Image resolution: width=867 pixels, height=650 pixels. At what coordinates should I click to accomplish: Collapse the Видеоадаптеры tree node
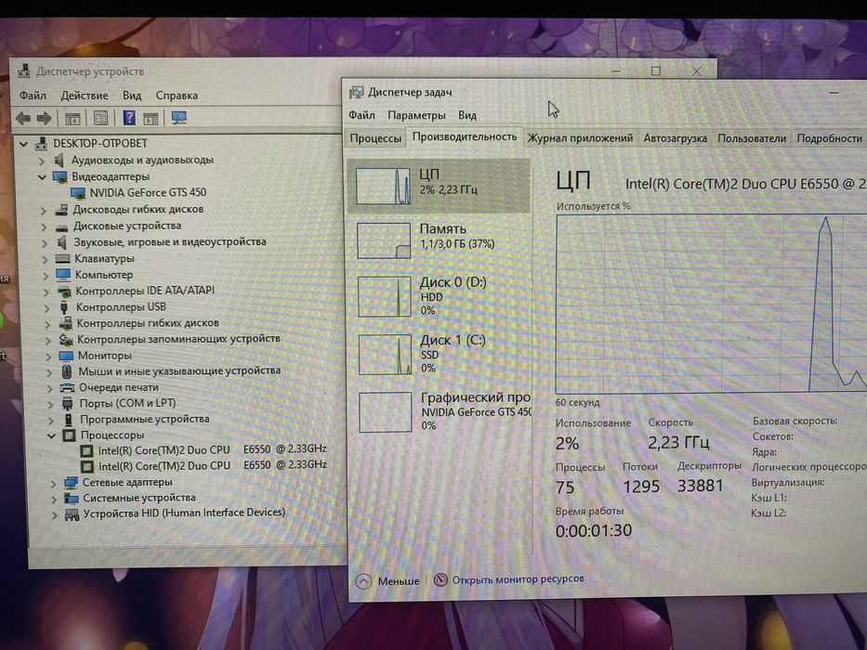pos(42,176)
